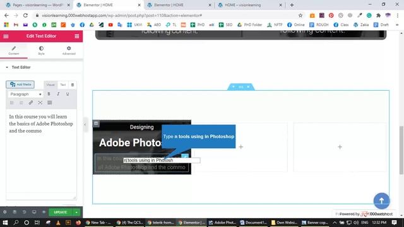Delete the section using the handle X
This screenshot has height=227, width=404.
(248, 87)
